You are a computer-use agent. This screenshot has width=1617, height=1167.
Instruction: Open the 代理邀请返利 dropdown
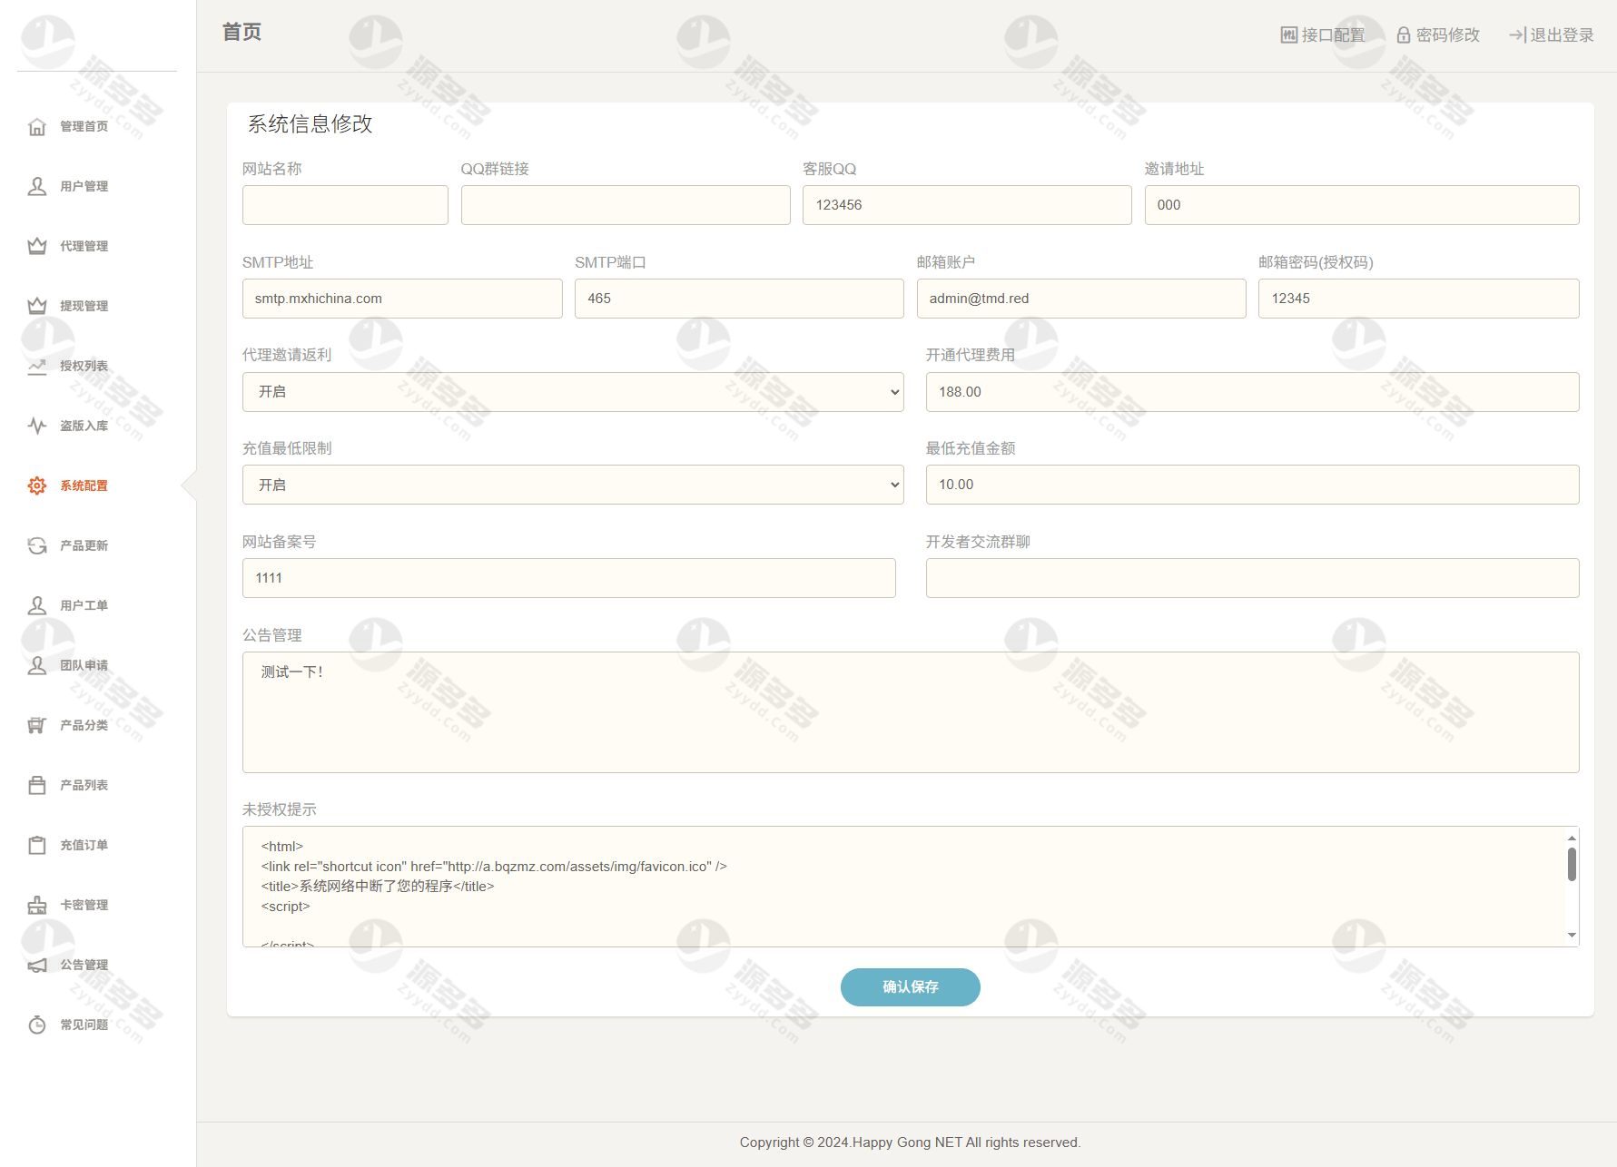pos(573,392)
